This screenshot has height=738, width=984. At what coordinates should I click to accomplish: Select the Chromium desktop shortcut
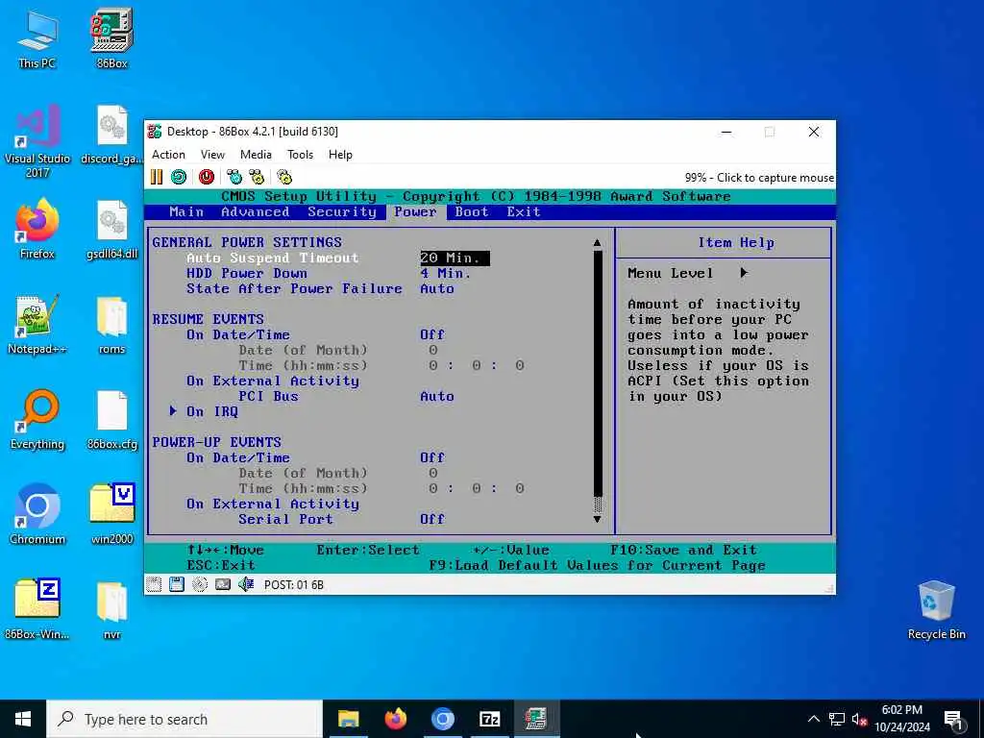tap(37, 515)
